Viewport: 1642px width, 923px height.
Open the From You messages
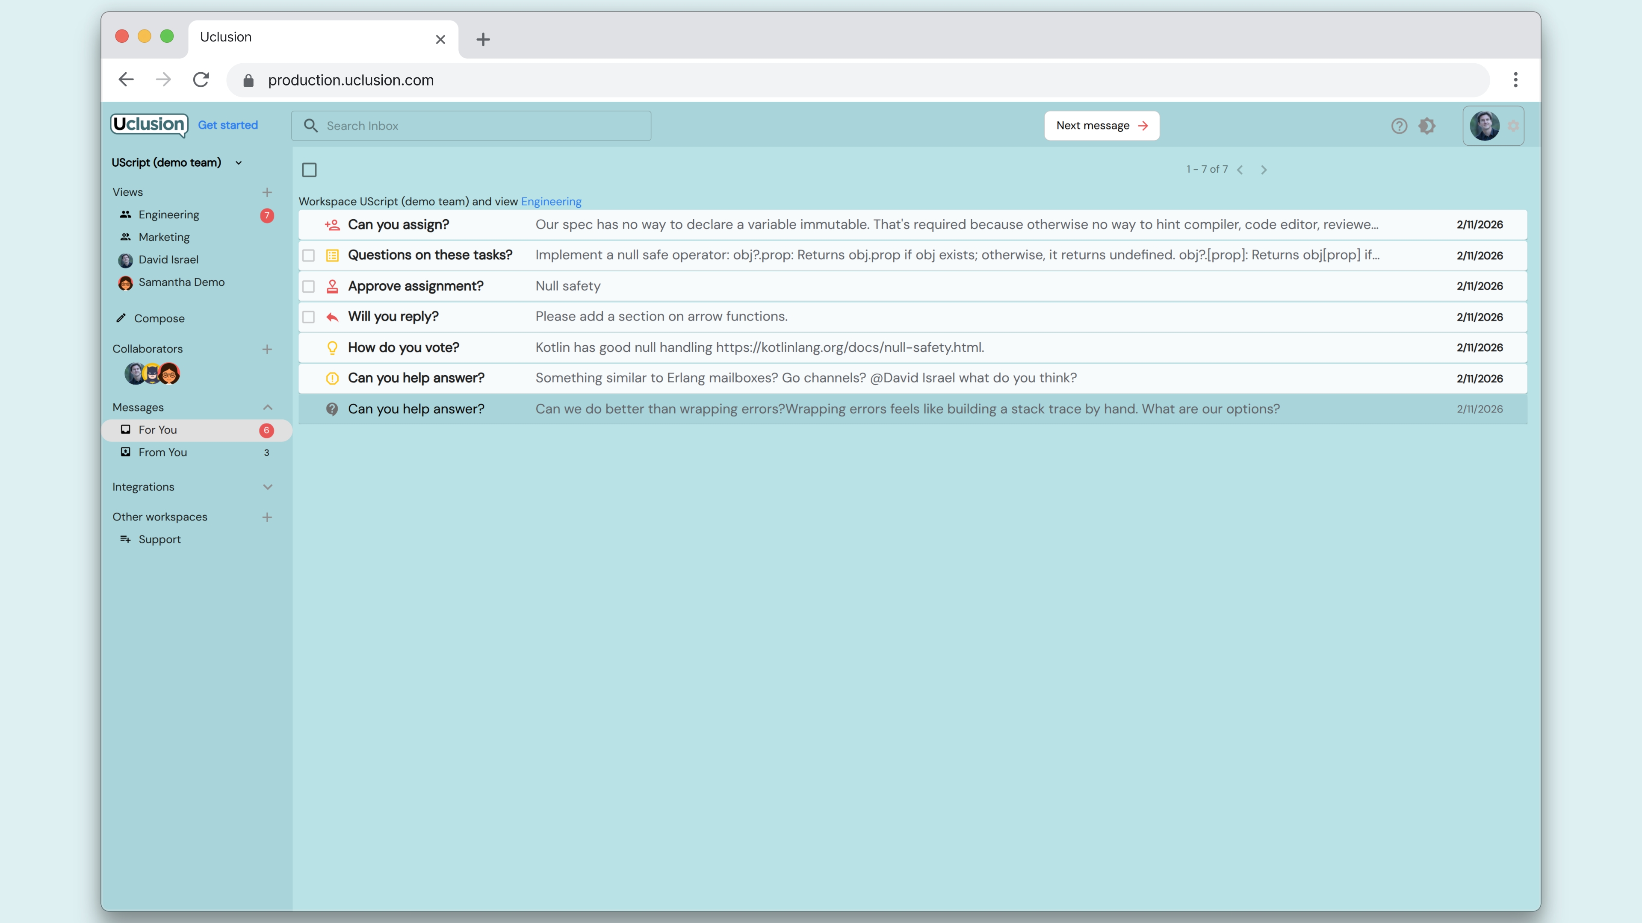(x=162, y=452)
